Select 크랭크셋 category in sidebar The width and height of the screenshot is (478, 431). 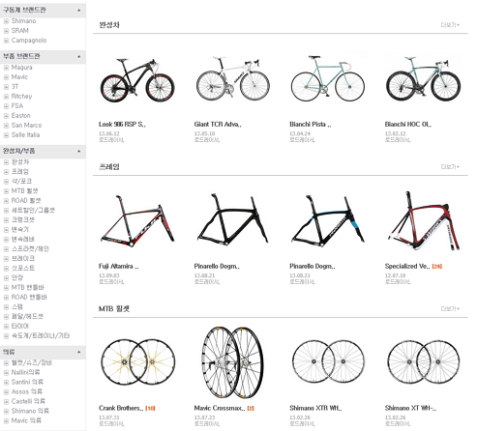[x=23, y=220]
